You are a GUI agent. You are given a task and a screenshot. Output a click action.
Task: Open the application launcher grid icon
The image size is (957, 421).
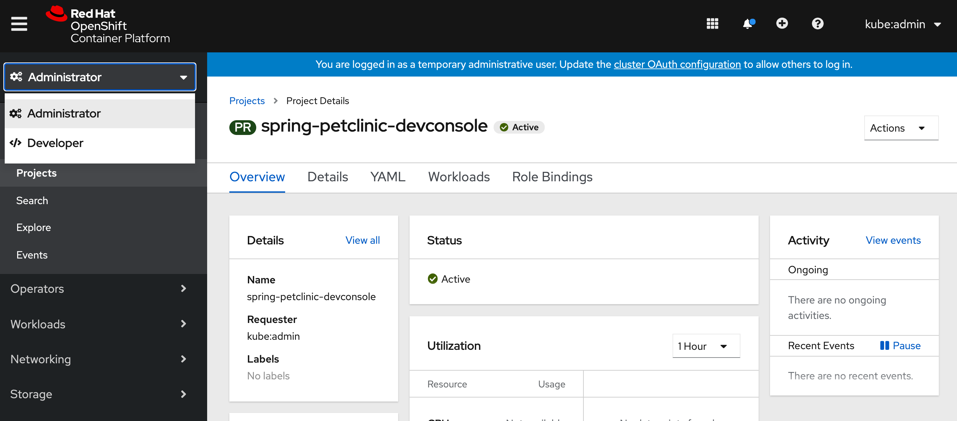point(712,24)
